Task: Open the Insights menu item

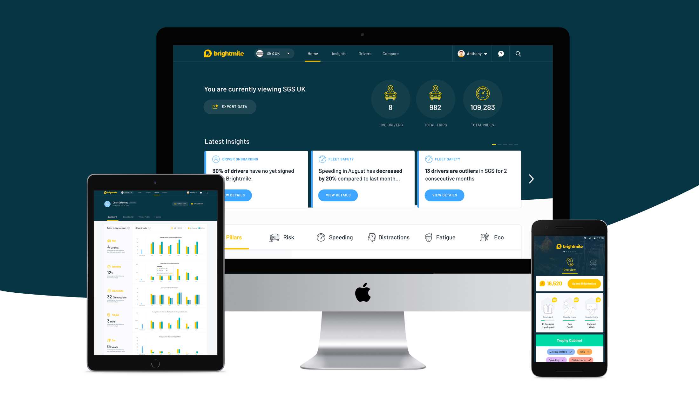Action: 339,53
